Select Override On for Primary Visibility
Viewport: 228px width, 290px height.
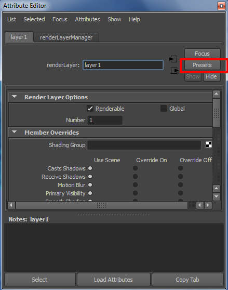click(x=135, y=193)
